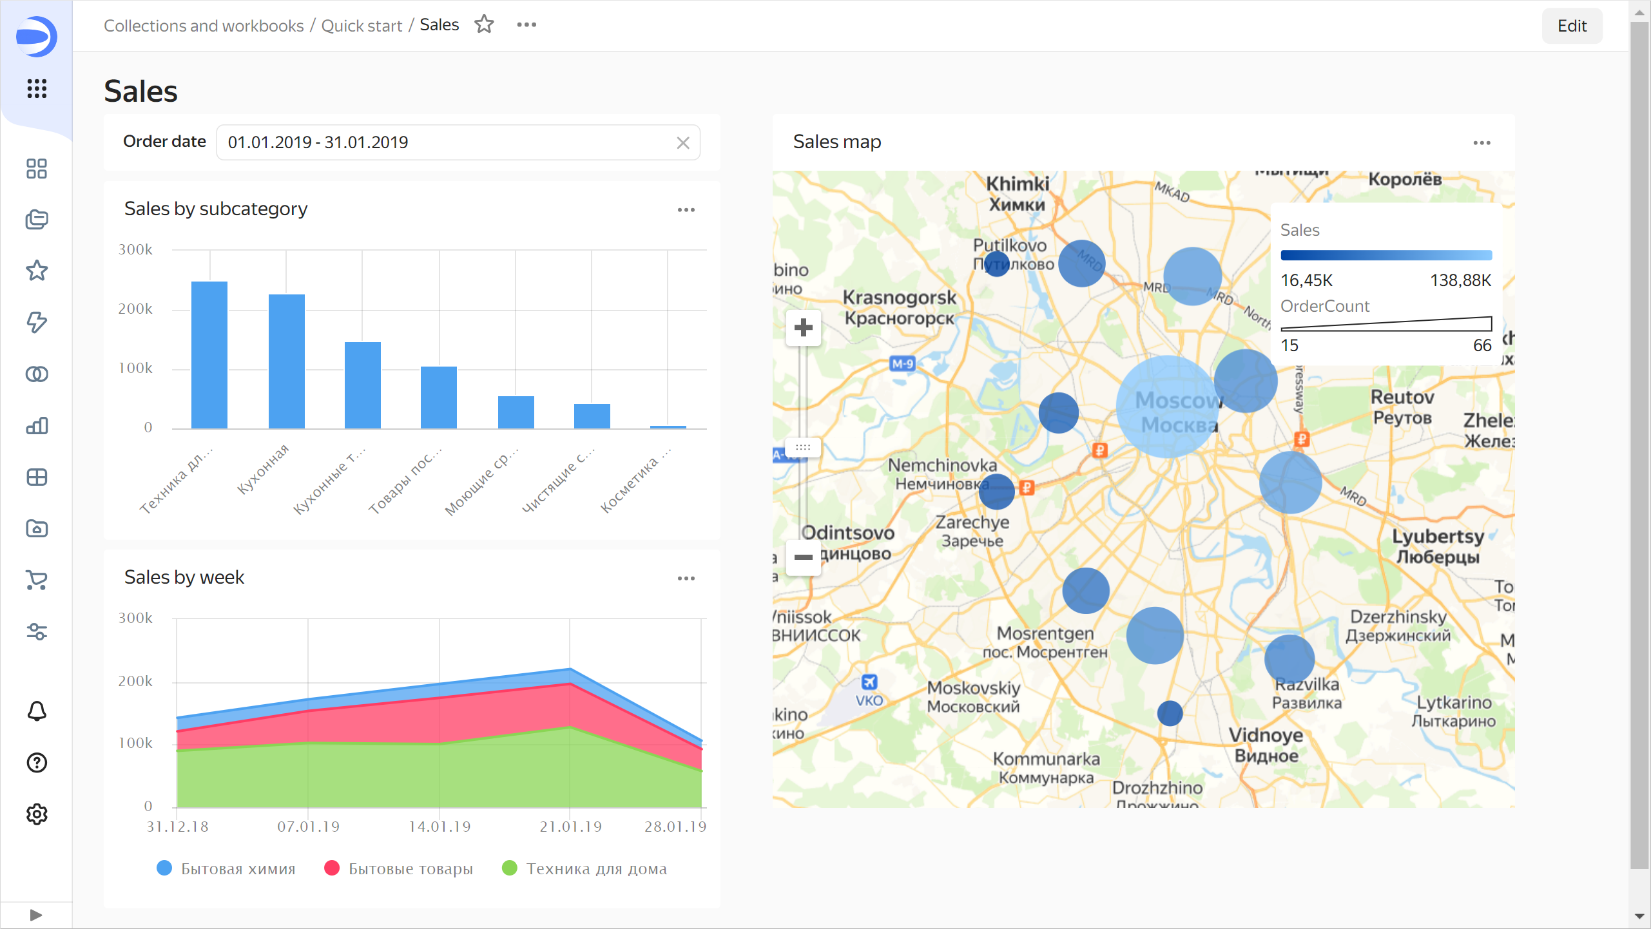1651x929 pixels.
Task: Open the charts bar icon in sidebar
Action: pos(37,426)
